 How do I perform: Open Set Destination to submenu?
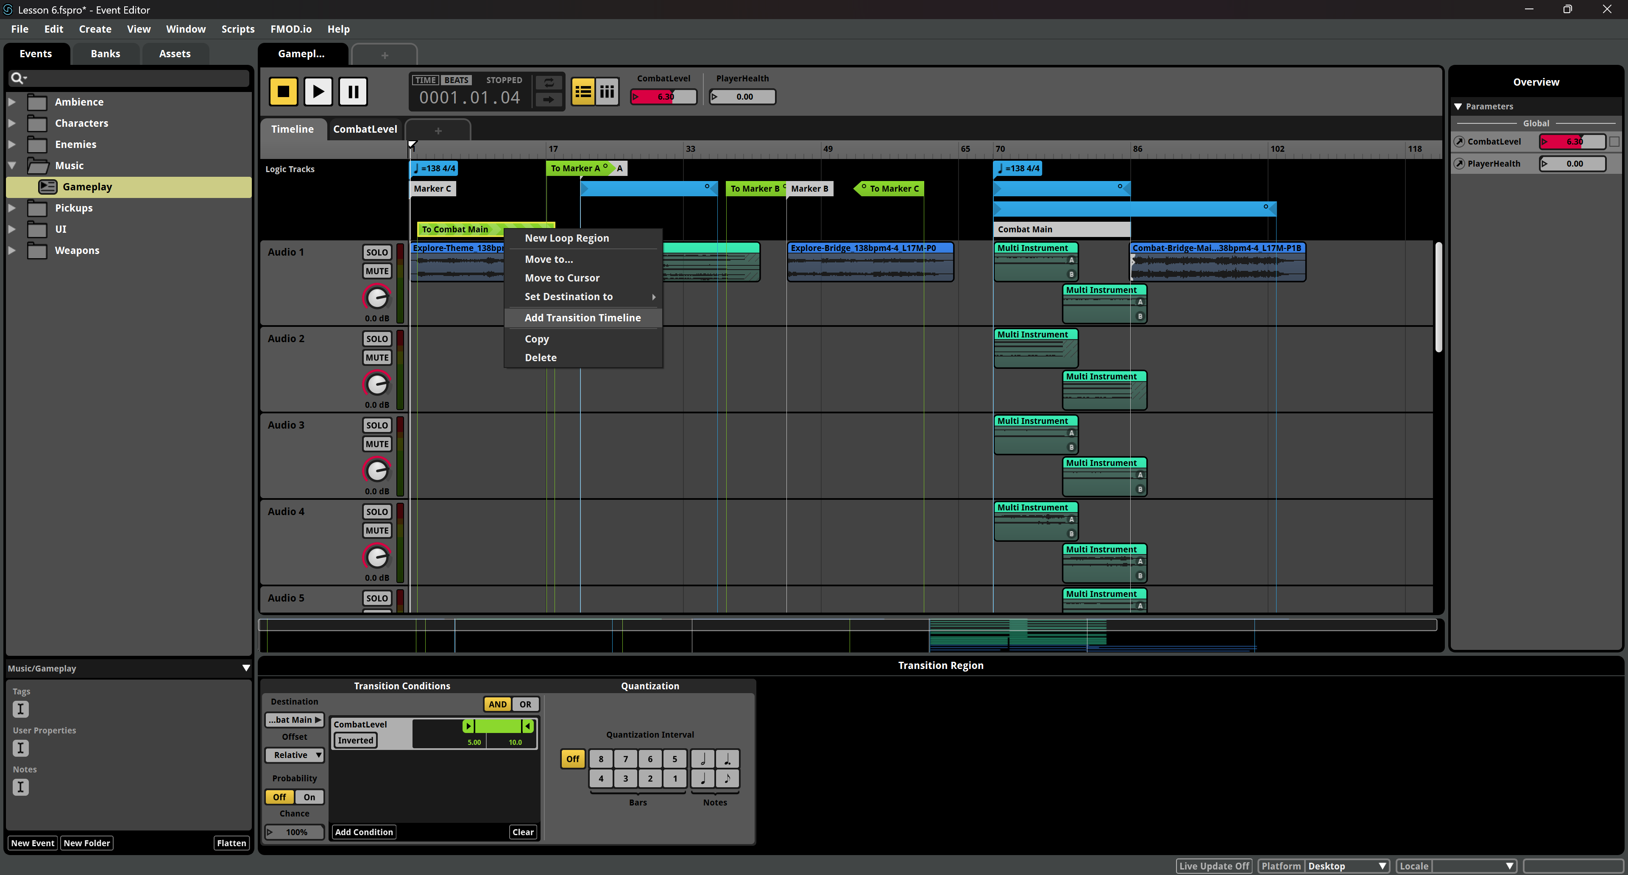(583, 296)
